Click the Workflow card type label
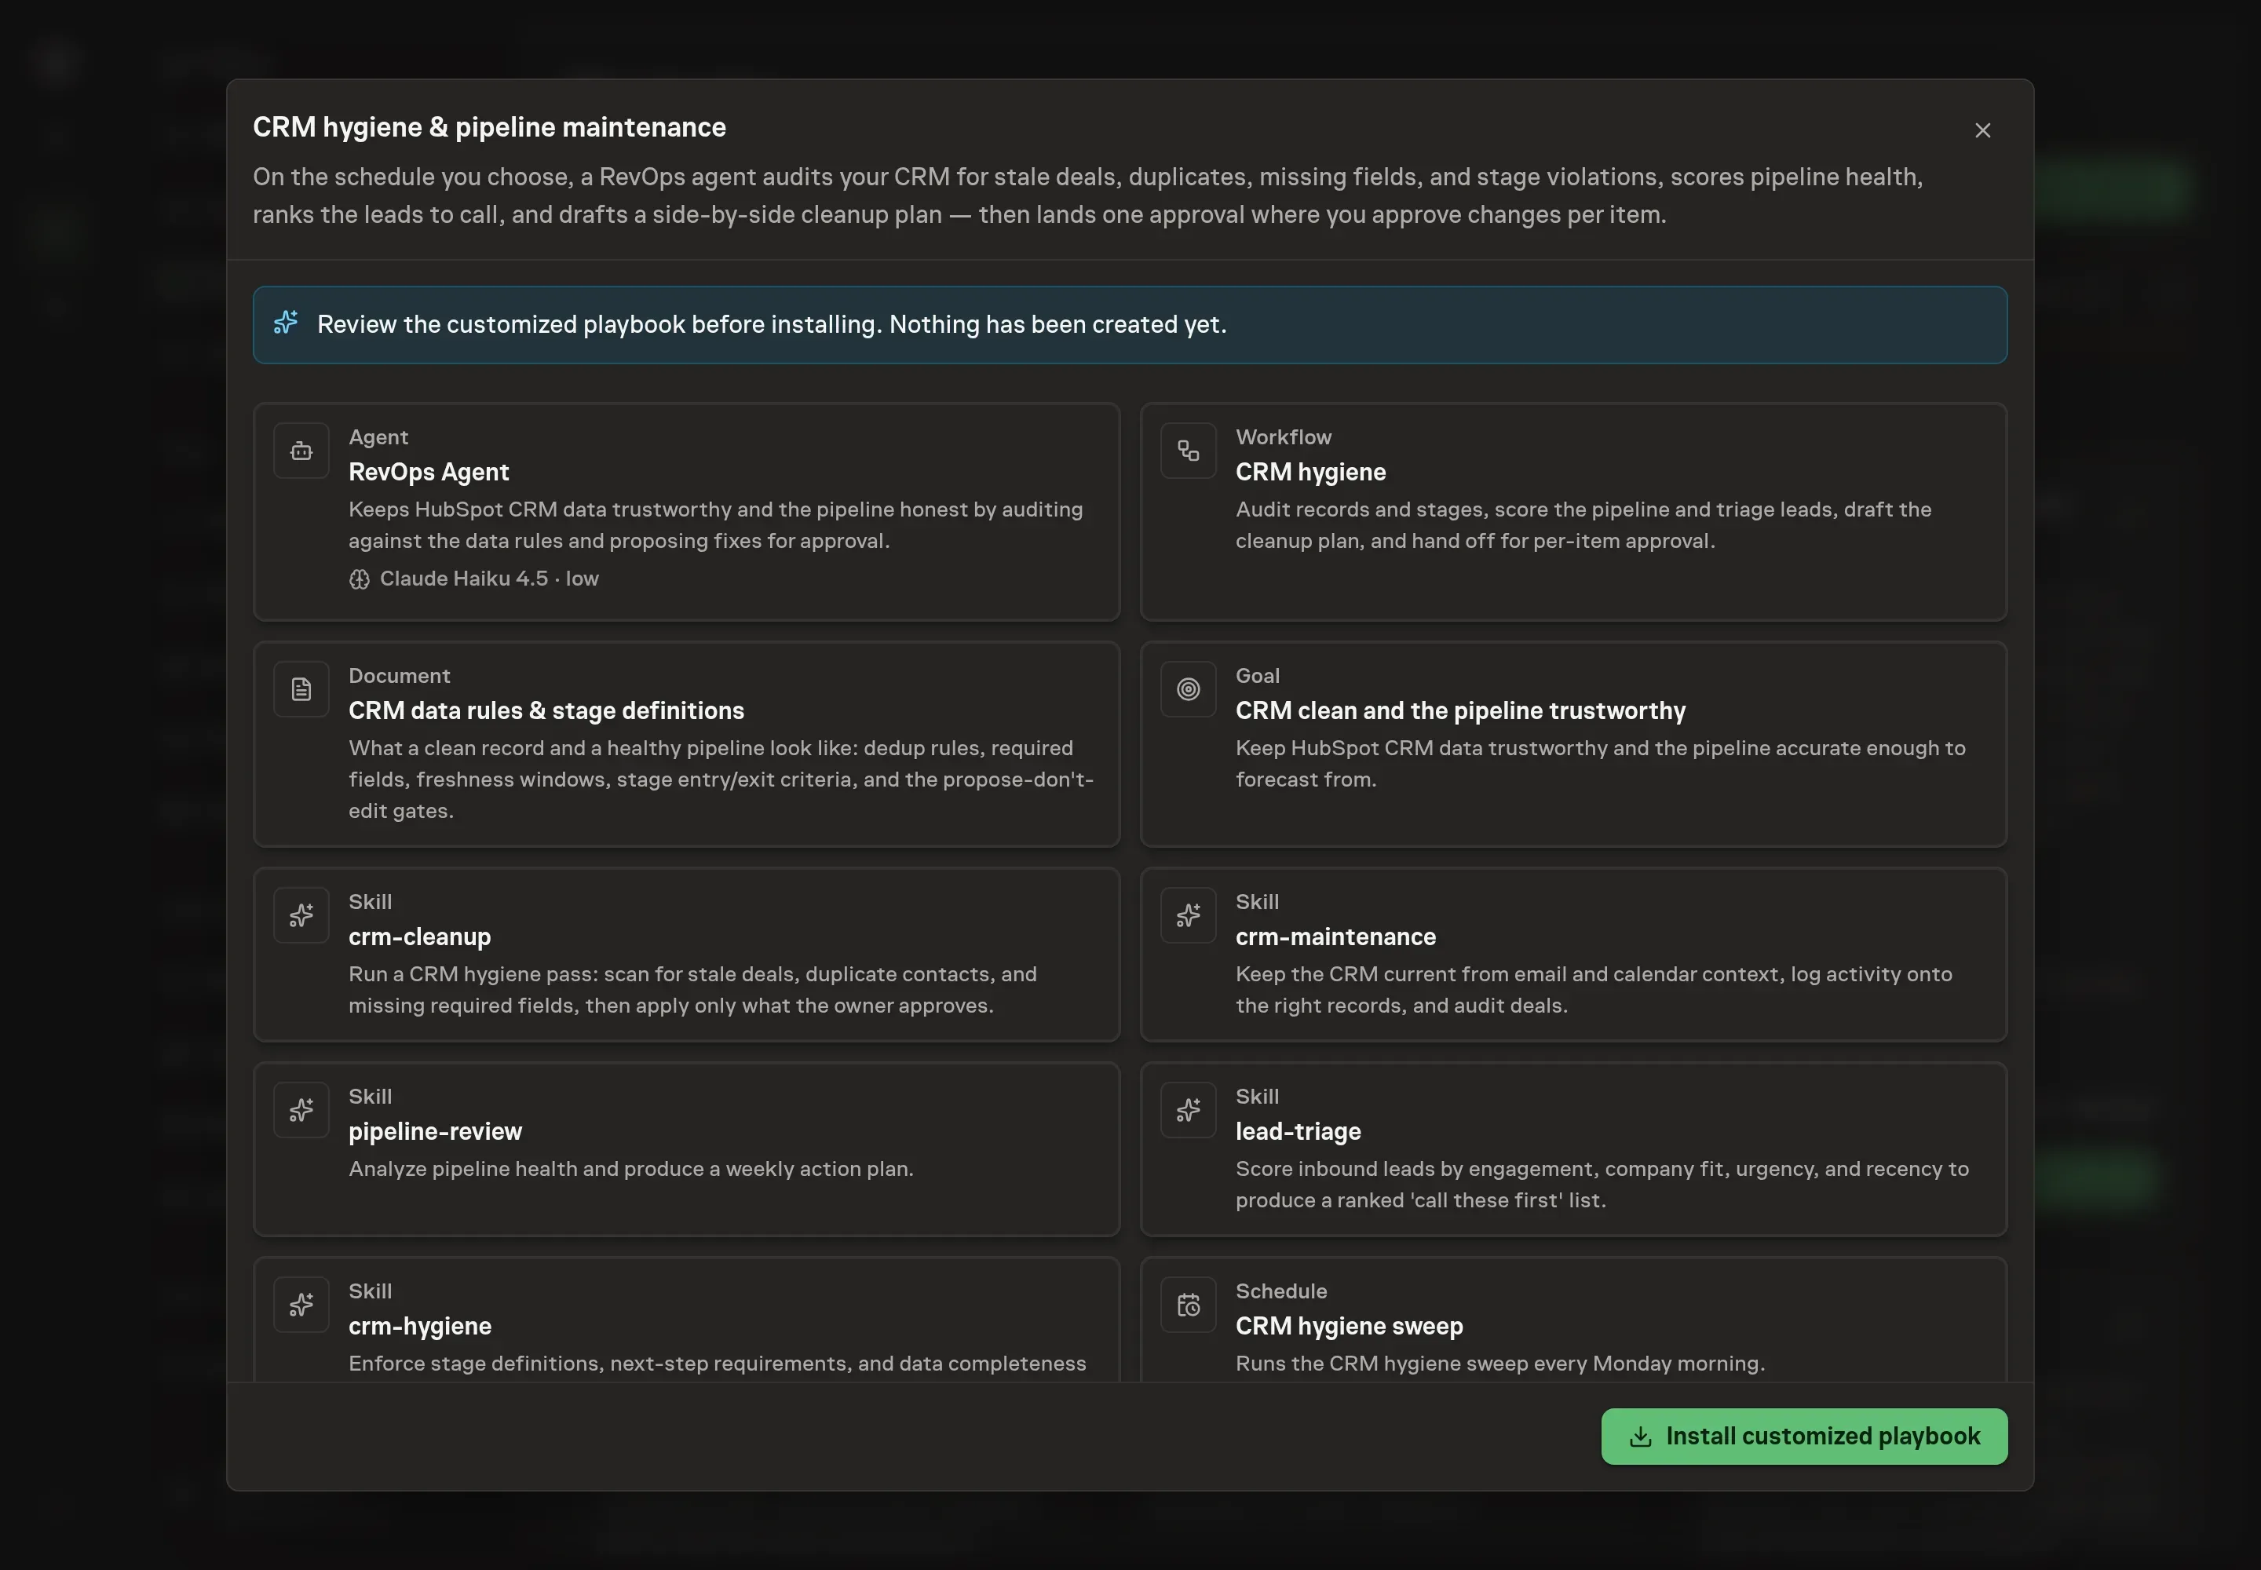The image size is (2261, 1570). [x=1283, y=436]
